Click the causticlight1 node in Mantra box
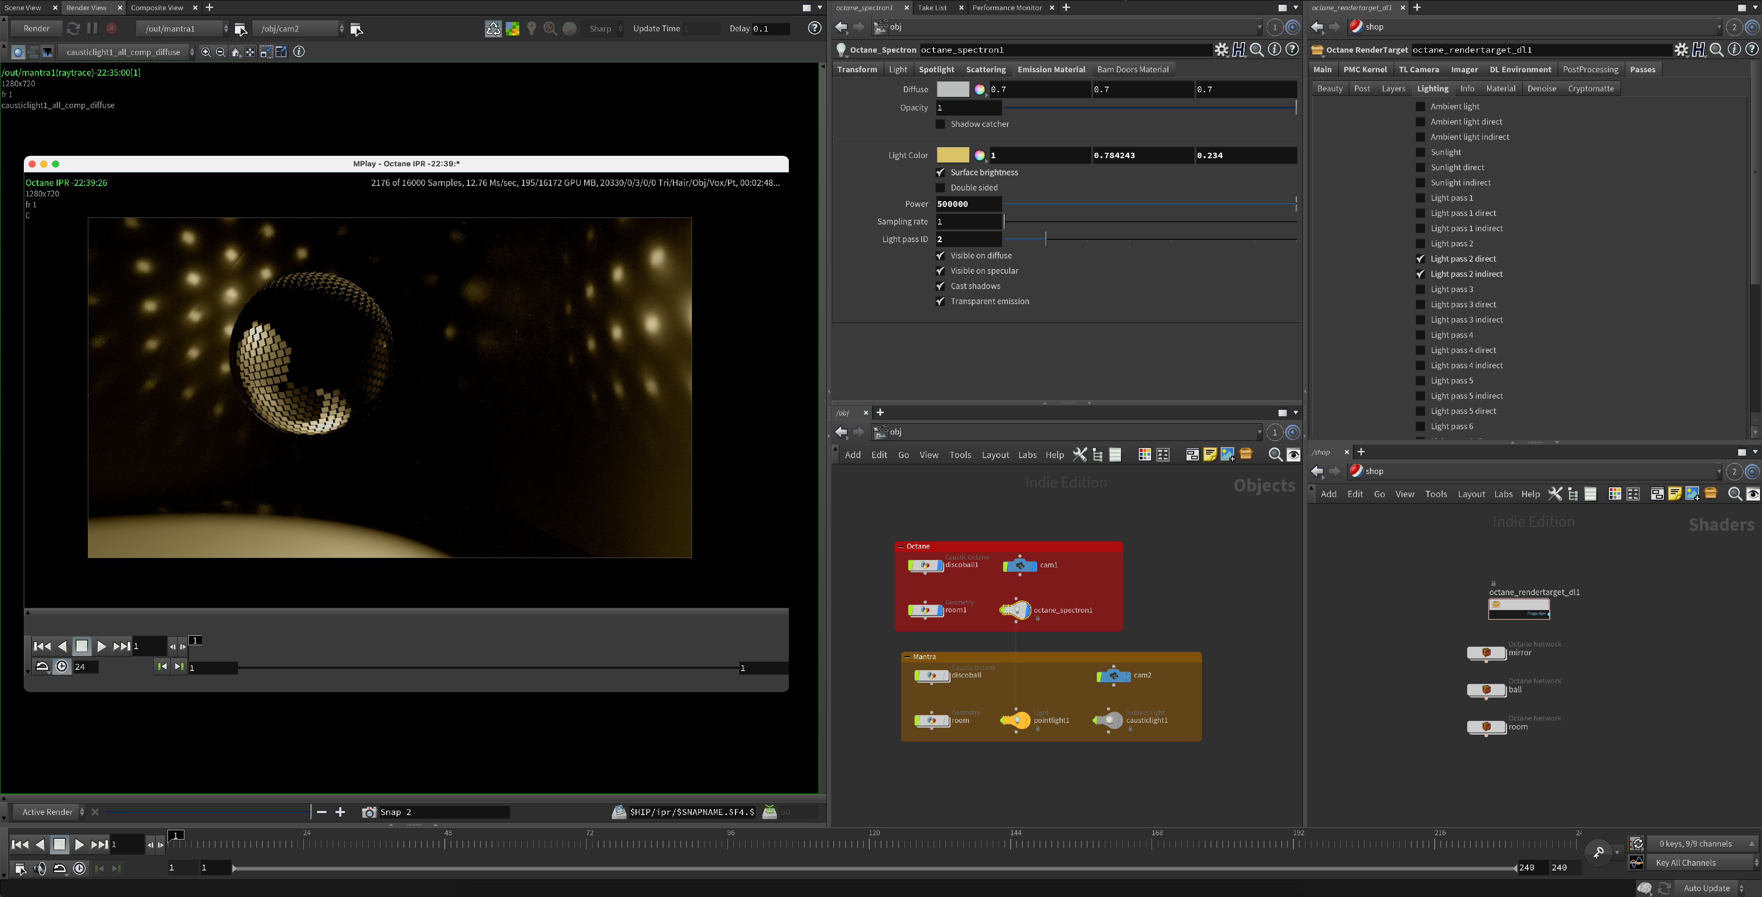Viewport: 1762px width, 897px height. click(x=1109, y=720)
